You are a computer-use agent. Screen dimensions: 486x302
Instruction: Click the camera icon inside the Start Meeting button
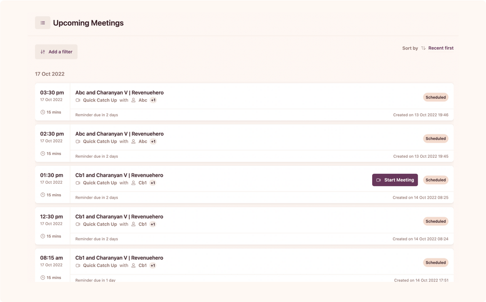pos(378,180)
